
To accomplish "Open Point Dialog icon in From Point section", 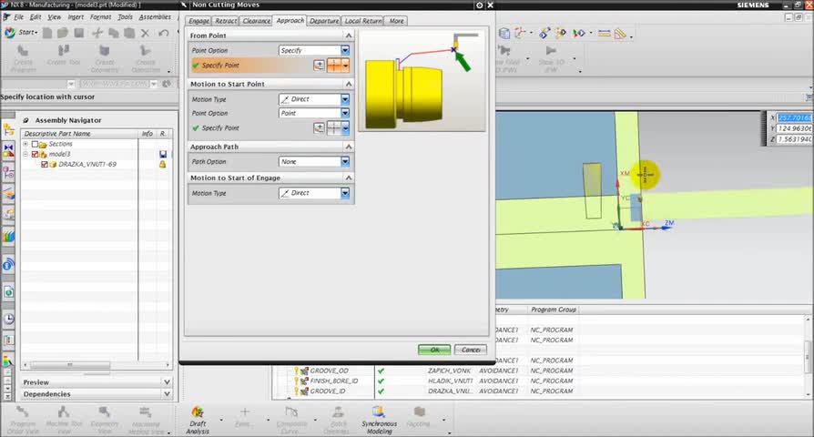I will [x=319, y=66].
